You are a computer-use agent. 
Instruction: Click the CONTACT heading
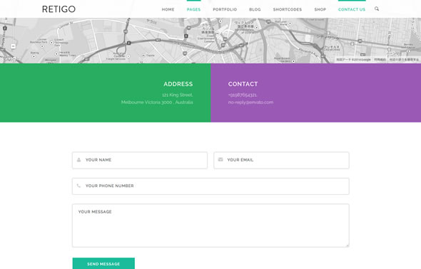click(243, 84)
